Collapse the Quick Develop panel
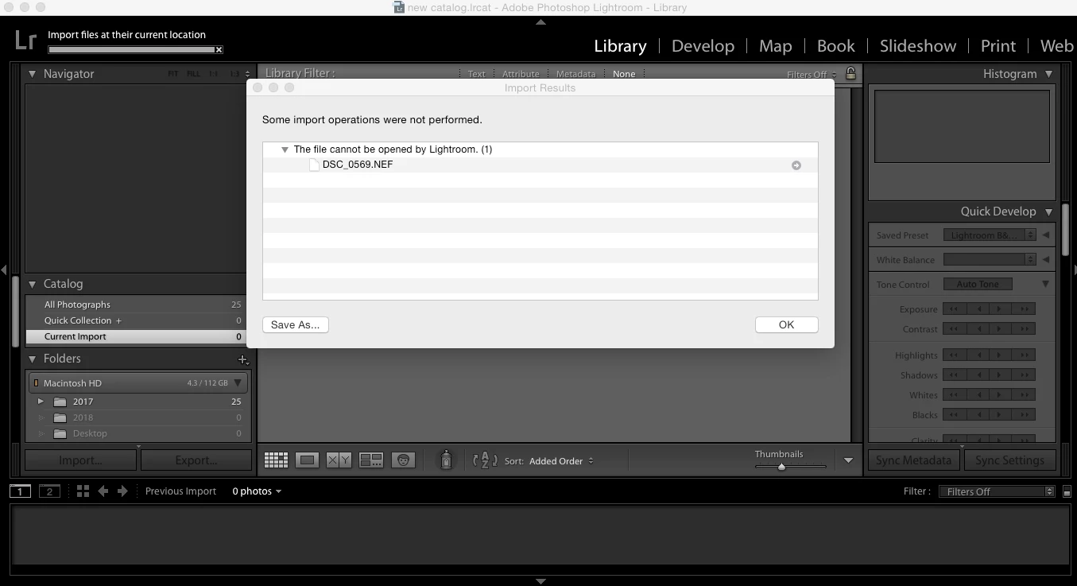This screenshot has width=1077, height=586. (x=1048, y=212)
